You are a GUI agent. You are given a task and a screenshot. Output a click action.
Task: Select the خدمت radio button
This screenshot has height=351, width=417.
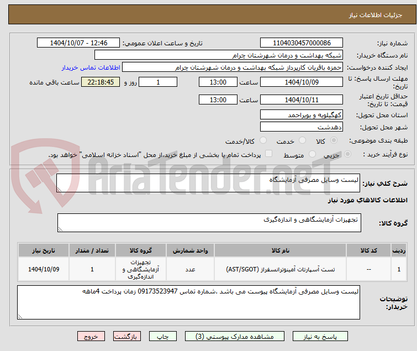[302, 140]
